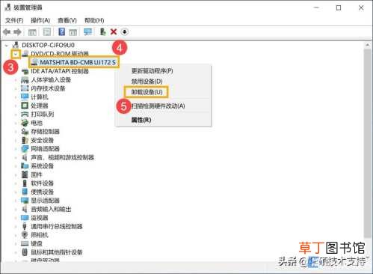Click the green update driver toolbar icon
This screenshot has width=373, height=274.
[102, 31]
